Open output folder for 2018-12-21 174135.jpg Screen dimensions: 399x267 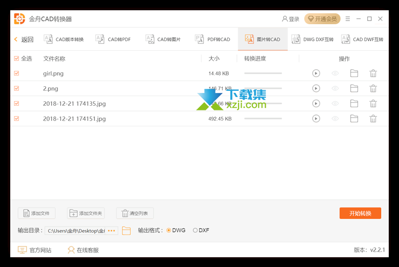[354, 103]
